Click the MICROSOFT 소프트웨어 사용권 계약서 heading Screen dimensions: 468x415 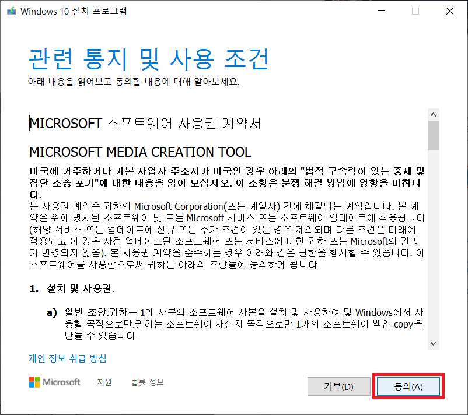click(145, 123)
